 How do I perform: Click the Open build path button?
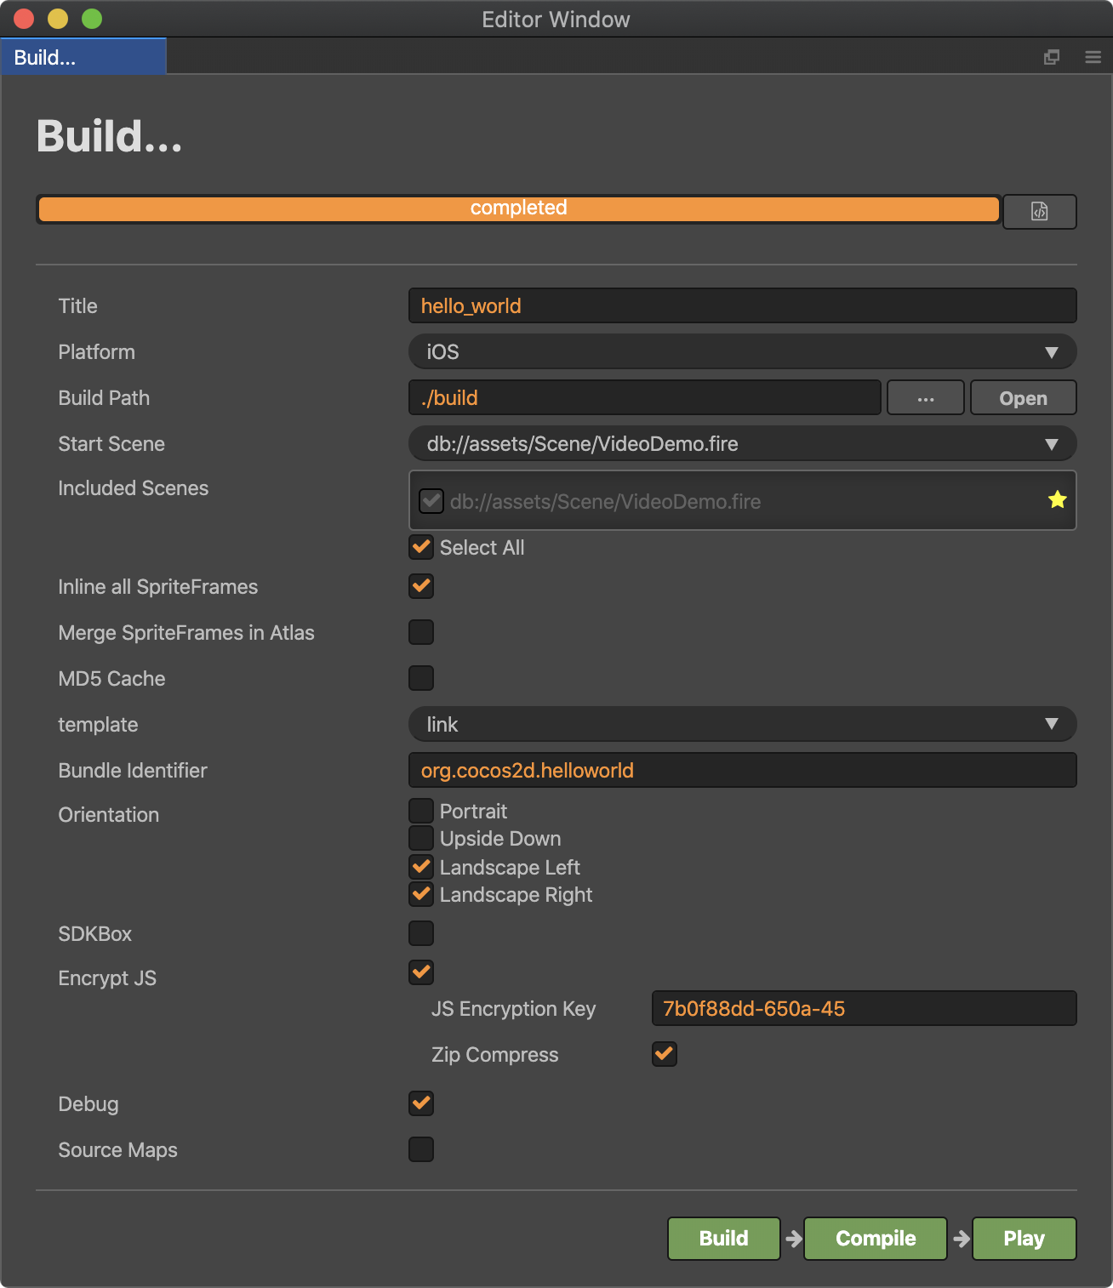point(1023,398)
